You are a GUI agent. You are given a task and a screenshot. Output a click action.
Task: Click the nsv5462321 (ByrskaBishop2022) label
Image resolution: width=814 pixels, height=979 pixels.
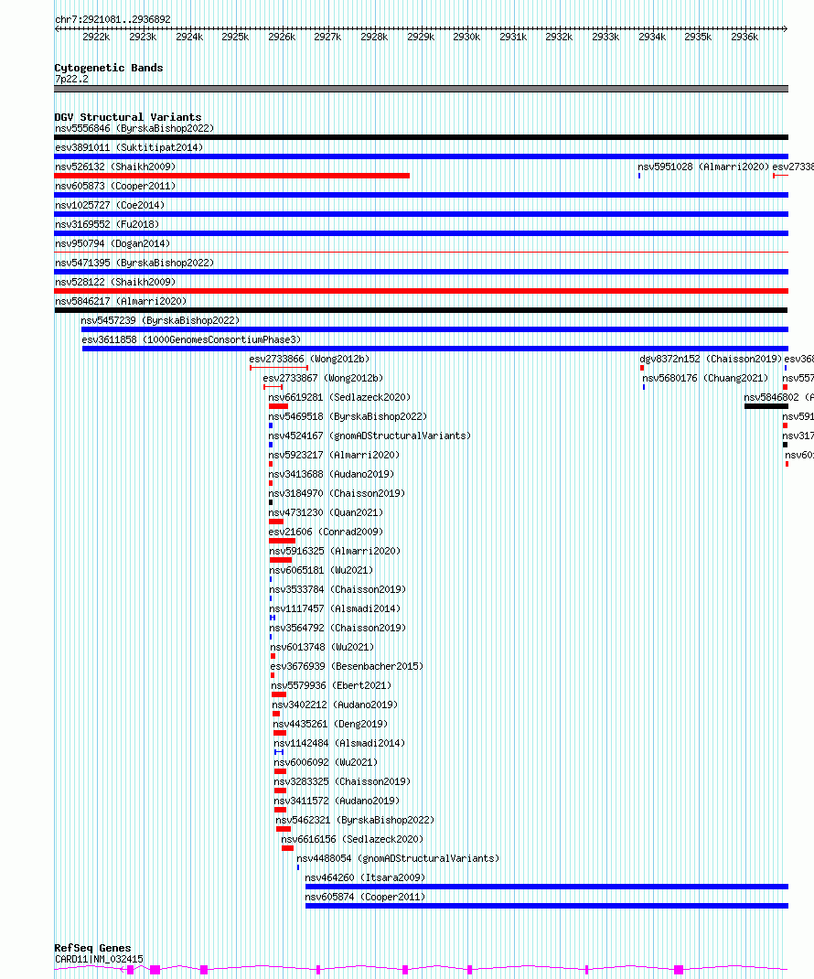click(x=355, y=821)
